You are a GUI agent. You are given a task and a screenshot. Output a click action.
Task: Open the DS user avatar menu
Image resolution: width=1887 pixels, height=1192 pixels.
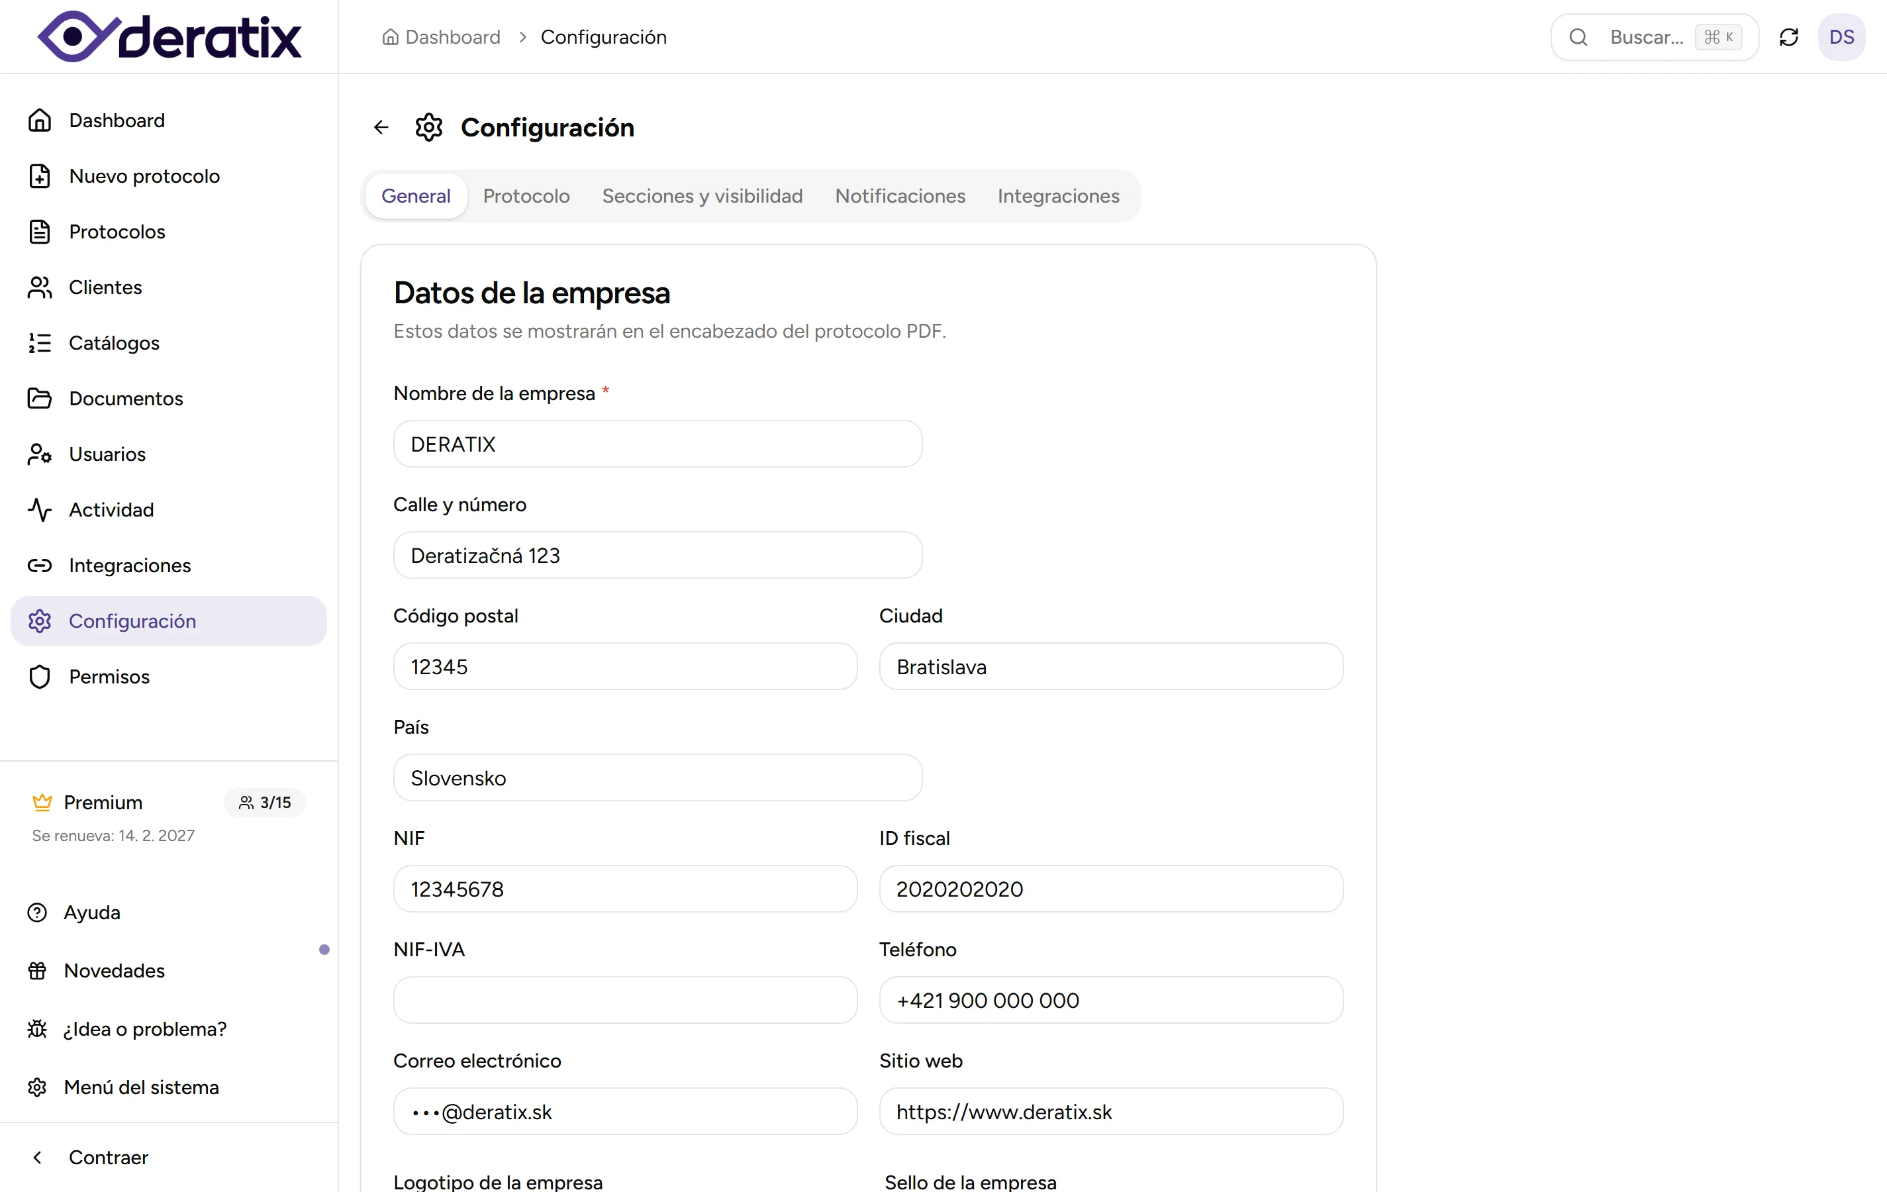pos(1841,37)
